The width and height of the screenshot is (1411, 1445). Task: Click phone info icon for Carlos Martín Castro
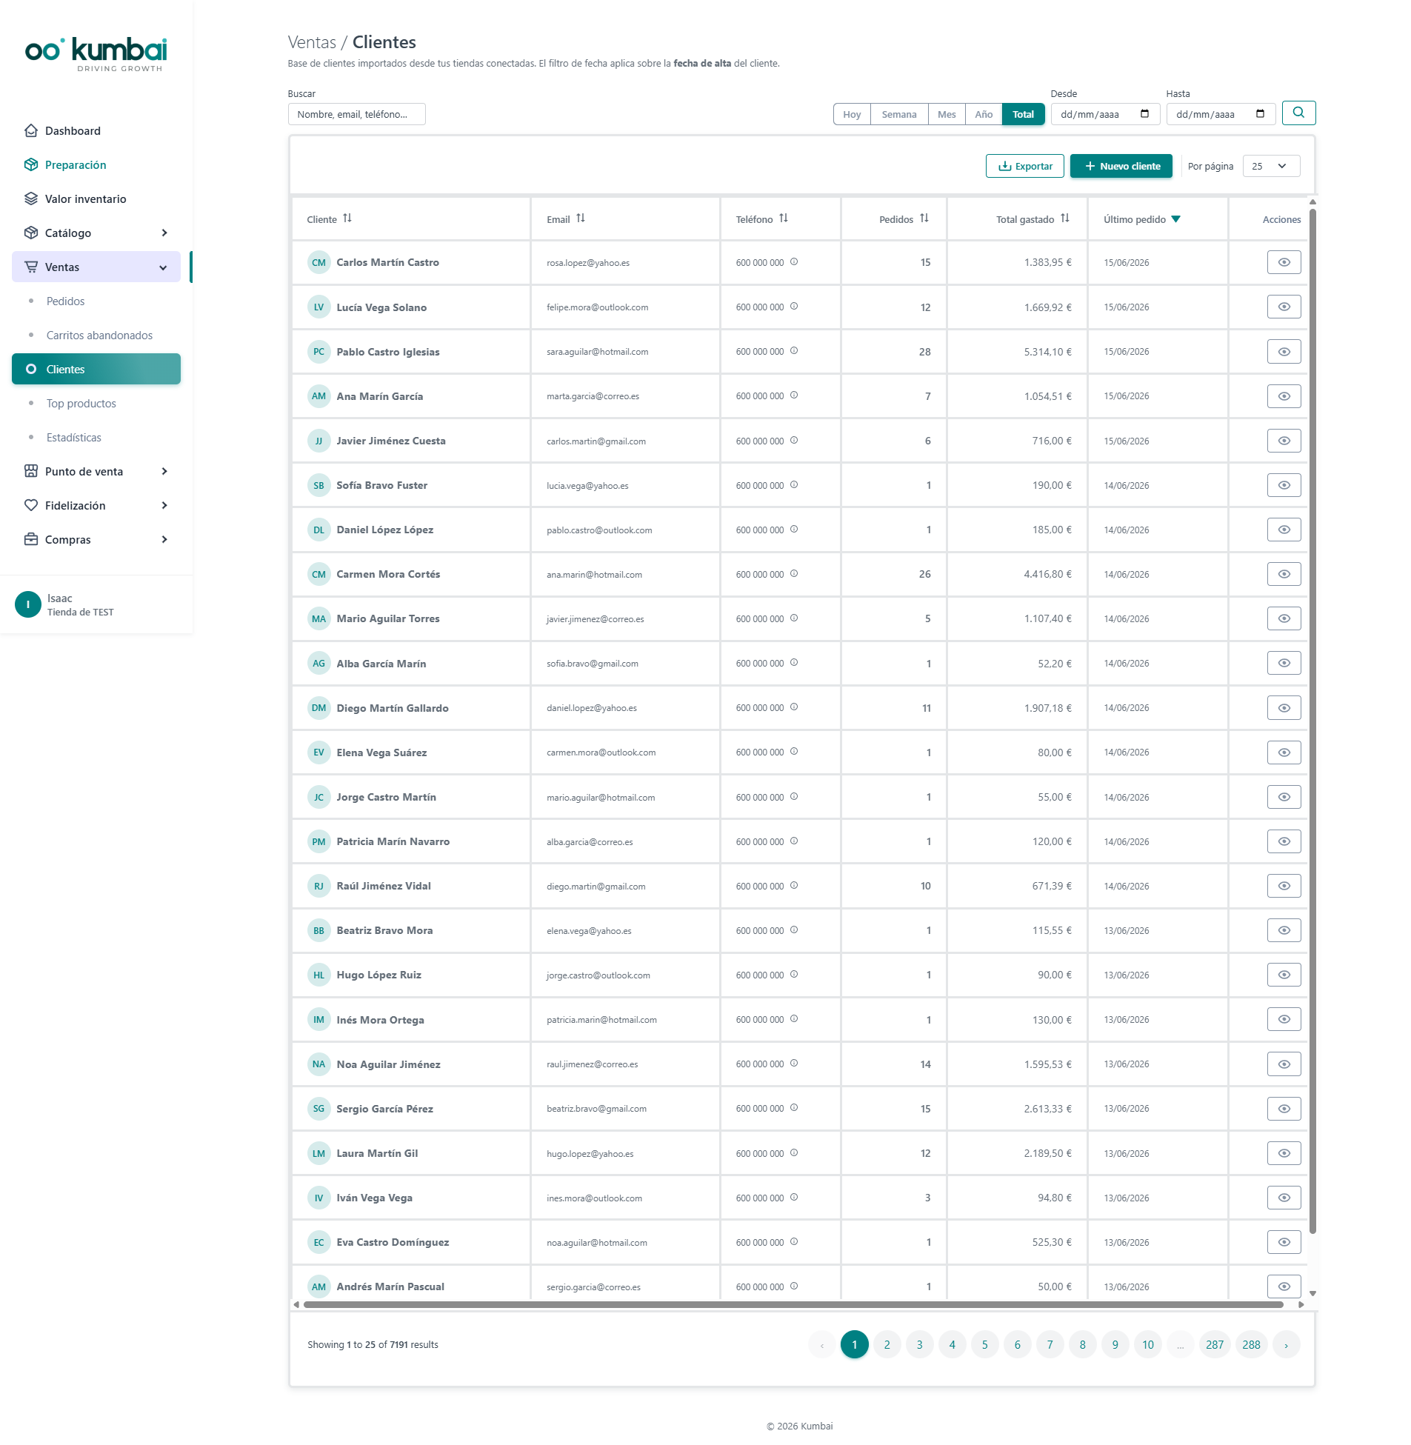pos(794,261)
